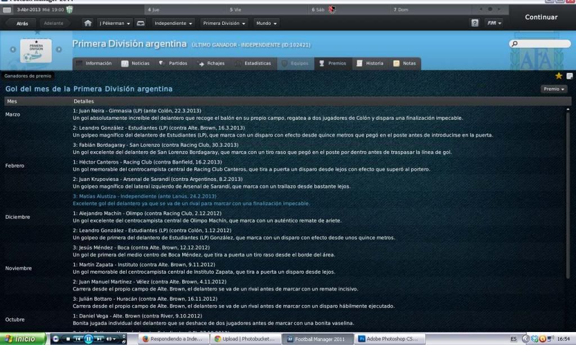Screen dimensions: 576x345
Task: Click Héctor Canteros Racing Club entry
Action: (251, 166)
